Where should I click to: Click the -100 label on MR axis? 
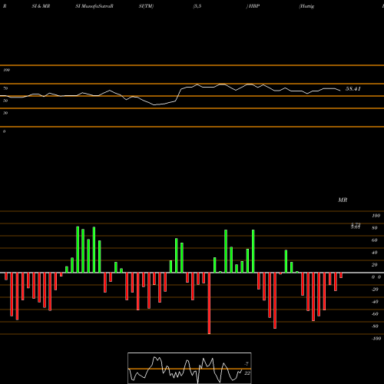pos(376,339)
